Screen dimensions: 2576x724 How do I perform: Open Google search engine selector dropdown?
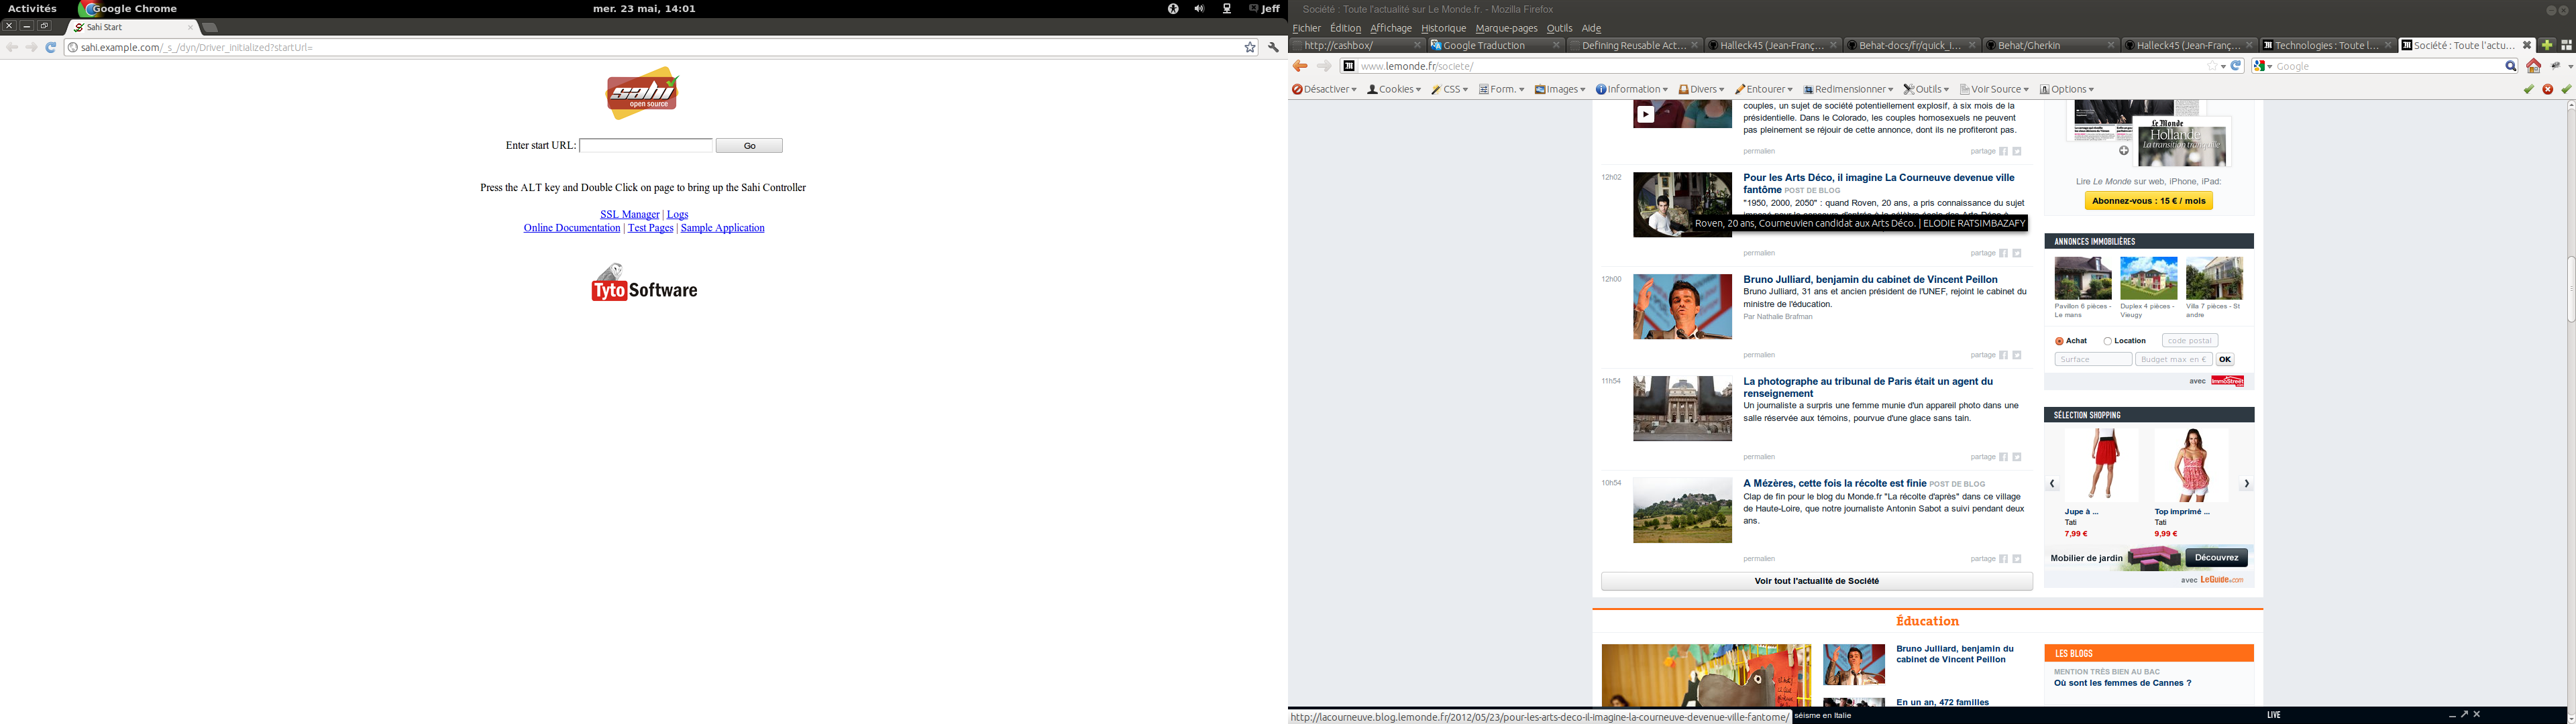[x=2262, y=66]
